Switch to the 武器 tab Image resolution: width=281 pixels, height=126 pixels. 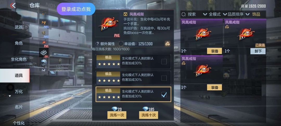pyautogui.click(x=19, y=27)
